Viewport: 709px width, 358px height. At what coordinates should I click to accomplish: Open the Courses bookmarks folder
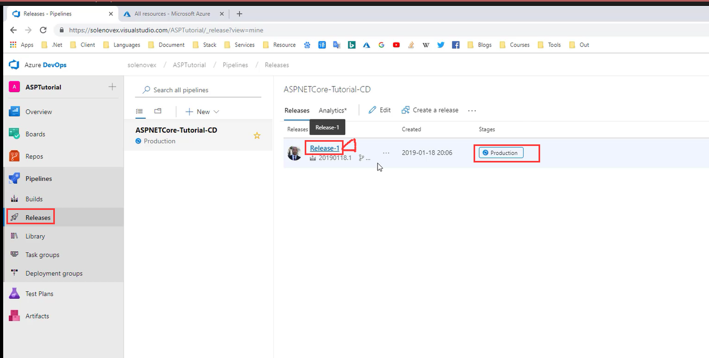tap(515, 45)
